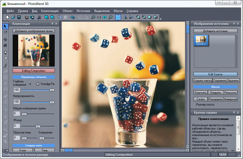Click the Удалить button
This screenshot has width=243, height=159.
[233, 81]
